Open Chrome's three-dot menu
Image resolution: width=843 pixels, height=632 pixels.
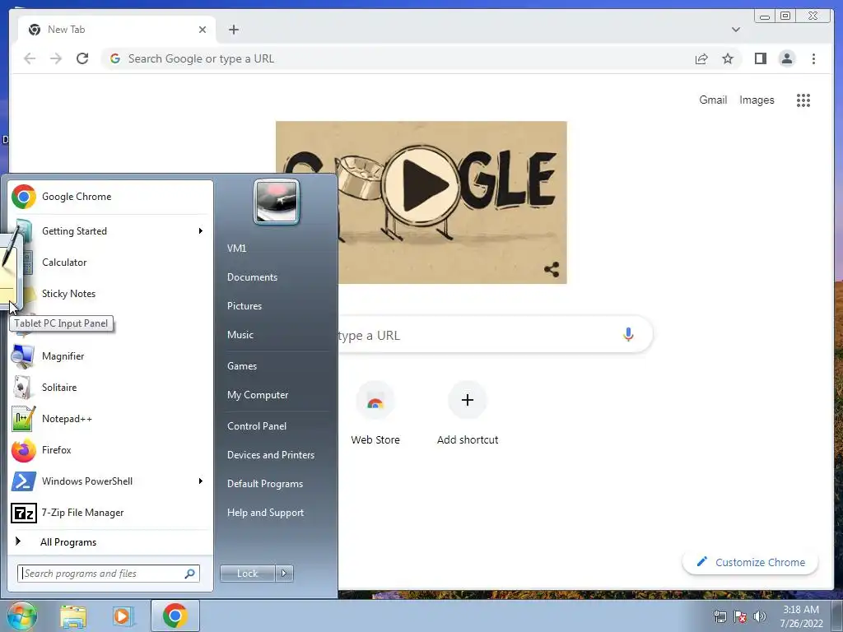pos(813,58)
